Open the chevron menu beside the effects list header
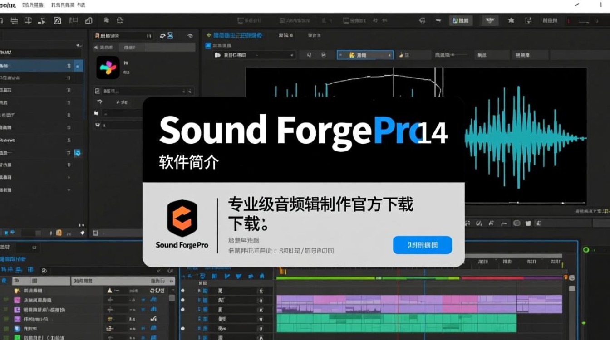610x340 pixels. [x=190, y=91]
